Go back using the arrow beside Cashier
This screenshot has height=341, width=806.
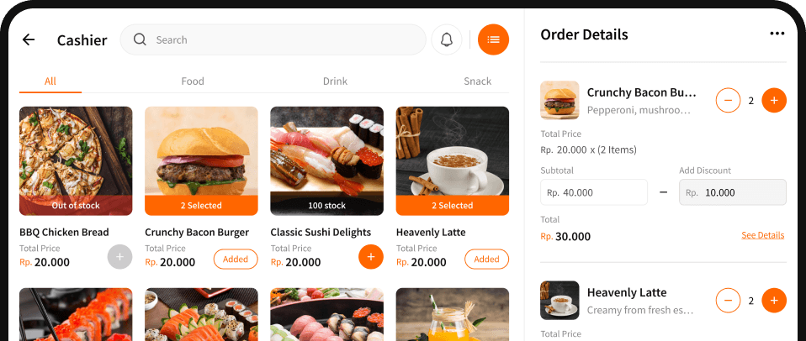point(29,39)
